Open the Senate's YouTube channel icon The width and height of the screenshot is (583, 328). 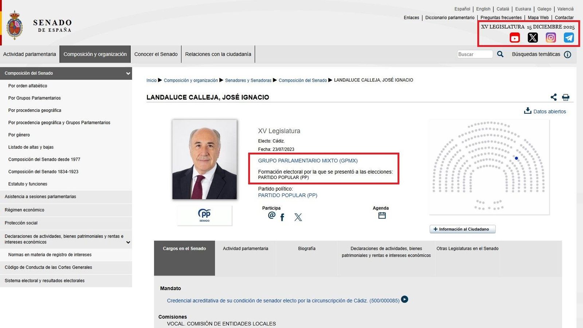coord(514,38)
